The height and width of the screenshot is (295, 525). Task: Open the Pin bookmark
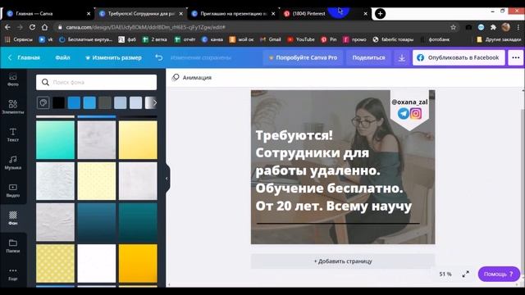pyautogui.click(x=328, y=39)
